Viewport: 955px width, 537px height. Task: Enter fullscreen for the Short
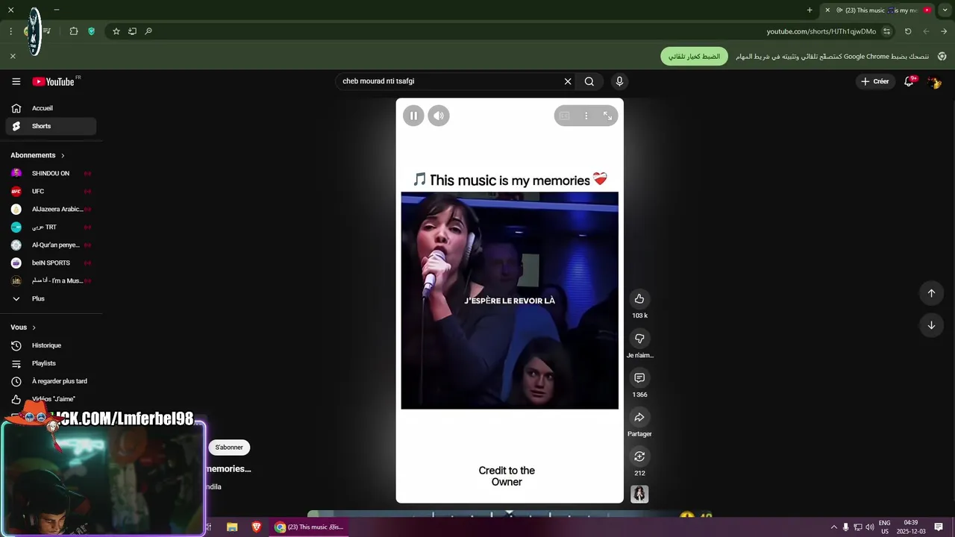[x=607, y=116]
